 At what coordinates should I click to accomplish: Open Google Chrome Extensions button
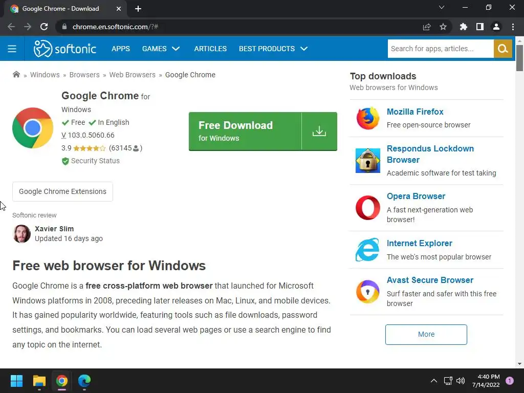pyautogui.click(x=62, y=191)
